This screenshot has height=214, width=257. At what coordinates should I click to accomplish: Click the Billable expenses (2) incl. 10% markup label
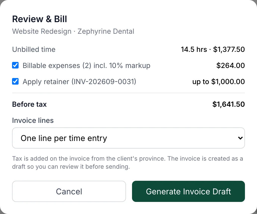click(x=86, y=65)
